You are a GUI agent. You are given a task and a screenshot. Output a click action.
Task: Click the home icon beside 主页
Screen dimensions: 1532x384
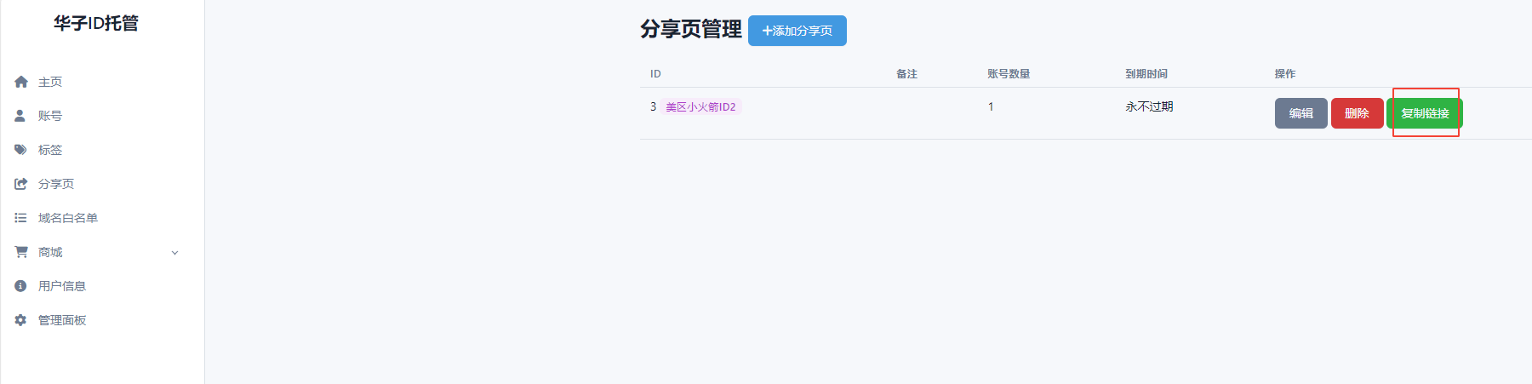click(21, 82)
